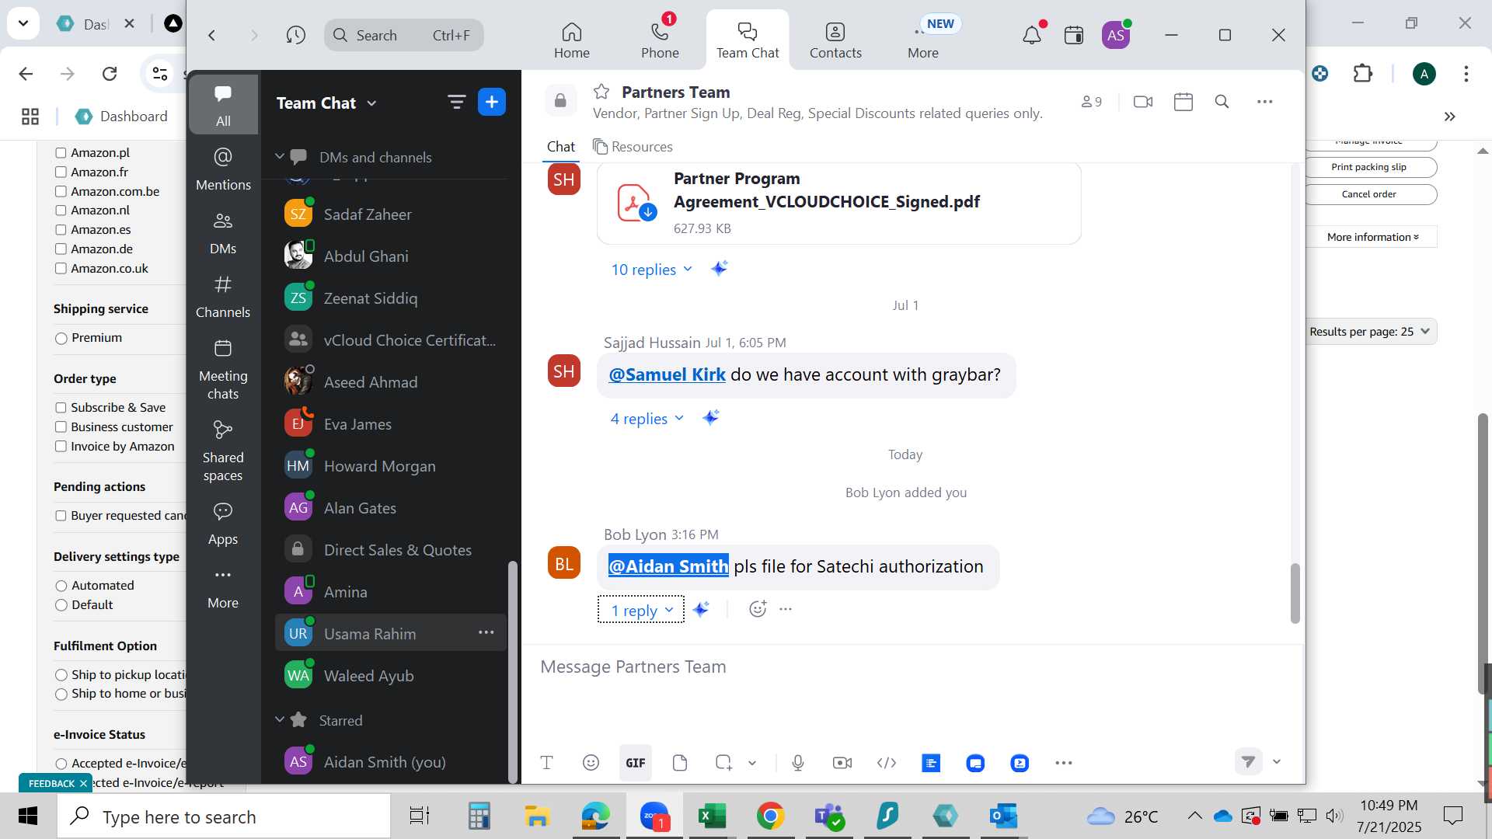Collapse the Starred section

point(280,720)
